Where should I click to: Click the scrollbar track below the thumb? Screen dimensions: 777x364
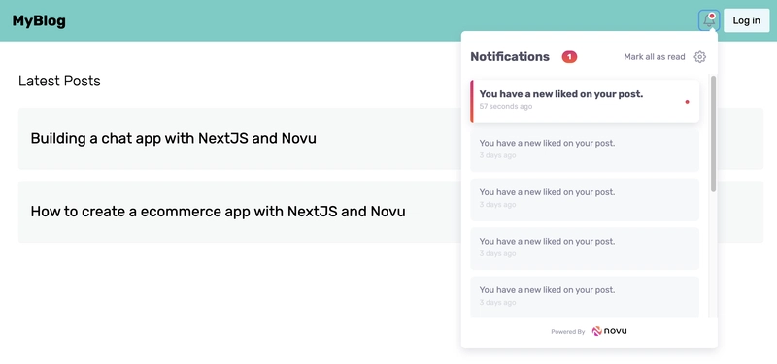[x=713, y=255]
